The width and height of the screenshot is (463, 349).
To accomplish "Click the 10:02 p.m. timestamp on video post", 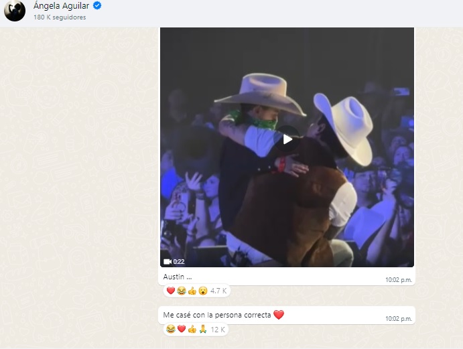I will [398, 279].
